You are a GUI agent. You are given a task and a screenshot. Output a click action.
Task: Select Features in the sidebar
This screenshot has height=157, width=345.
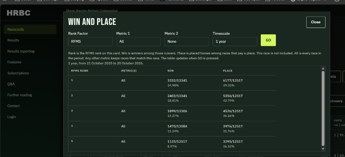(x=14, y=62)
